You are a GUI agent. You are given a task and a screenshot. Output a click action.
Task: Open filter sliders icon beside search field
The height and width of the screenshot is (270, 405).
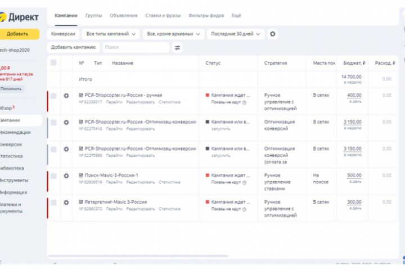coord(177,48)
